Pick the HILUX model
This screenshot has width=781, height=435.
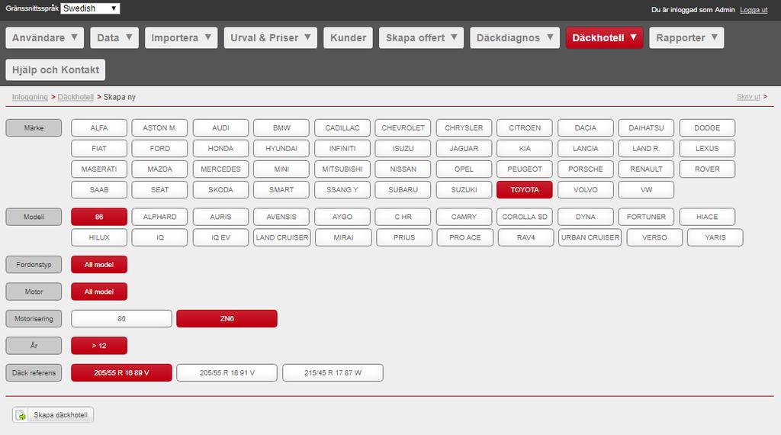pyautogui.click(x=99, y=237)
